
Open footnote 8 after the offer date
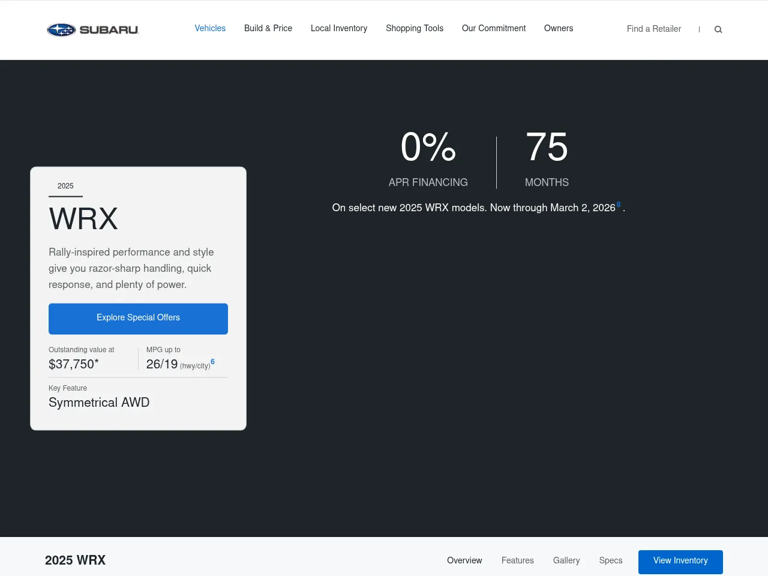(x=619, y=205)
